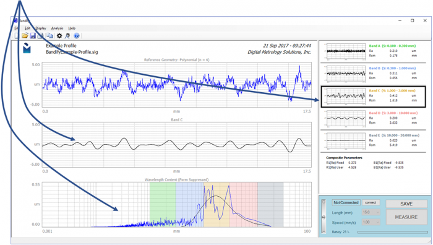433x245 pixels.
Task: Click the Band E Rsm value 5.419
Action: (393, 145)
